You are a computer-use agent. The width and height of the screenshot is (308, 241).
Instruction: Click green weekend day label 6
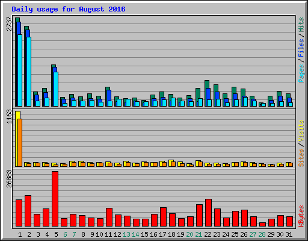[x=65, y=234]
